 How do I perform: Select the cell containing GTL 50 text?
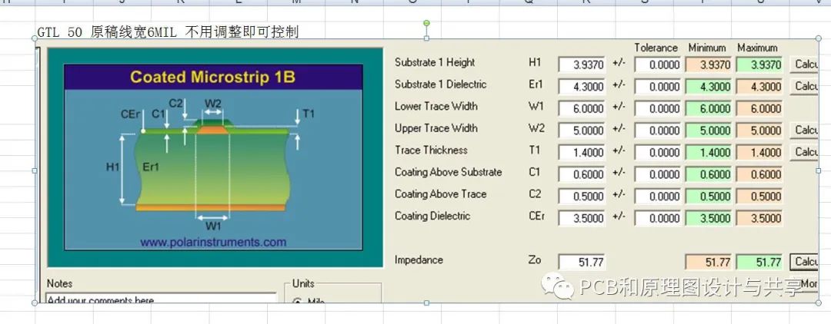[x=168, y=31]
